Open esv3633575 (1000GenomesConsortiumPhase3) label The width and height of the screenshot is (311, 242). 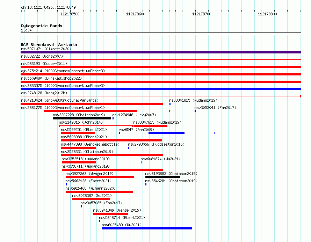[63, 86]
